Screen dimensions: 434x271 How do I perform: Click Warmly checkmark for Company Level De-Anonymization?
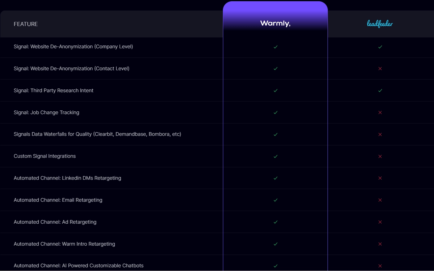(x=276, y=47)
